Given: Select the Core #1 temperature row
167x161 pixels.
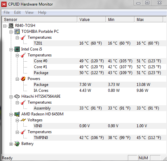Looking at the screenshot, I should (100, 67).
